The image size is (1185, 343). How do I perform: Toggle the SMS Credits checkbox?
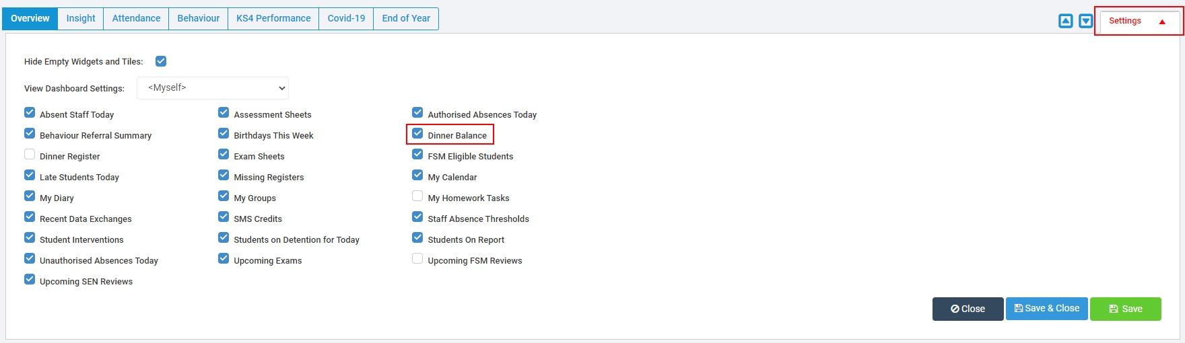tap(224, 217)
